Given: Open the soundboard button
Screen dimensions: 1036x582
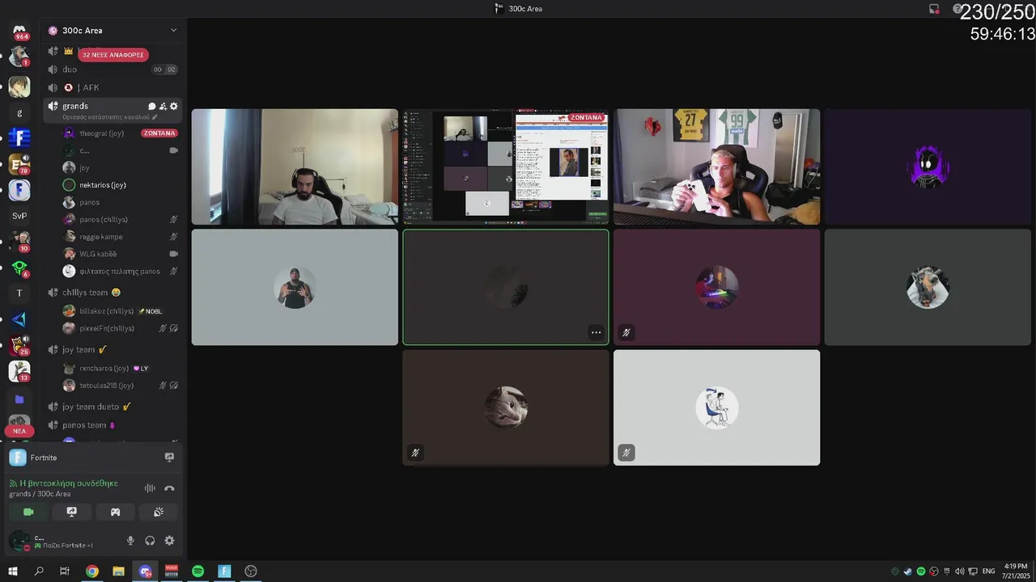Looking at the screenshot, I should tap(159, 512).
